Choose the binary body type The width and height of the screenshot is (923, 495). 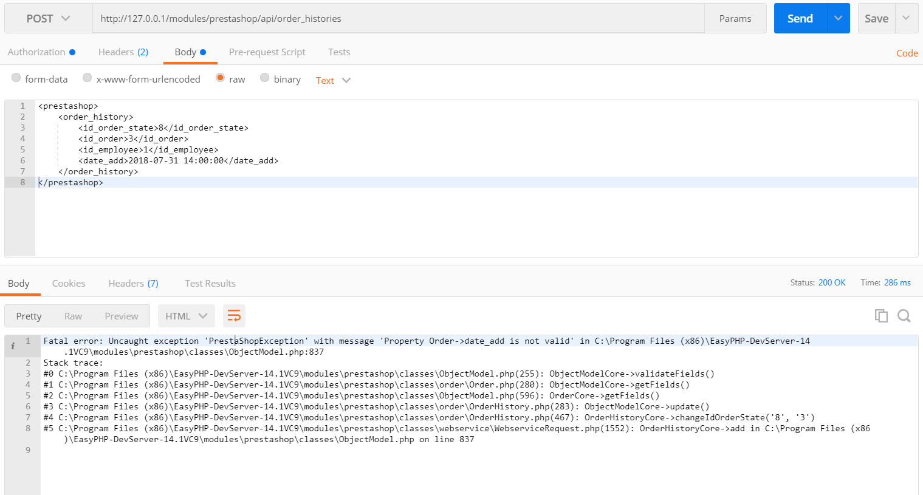[x=265, y=78]
